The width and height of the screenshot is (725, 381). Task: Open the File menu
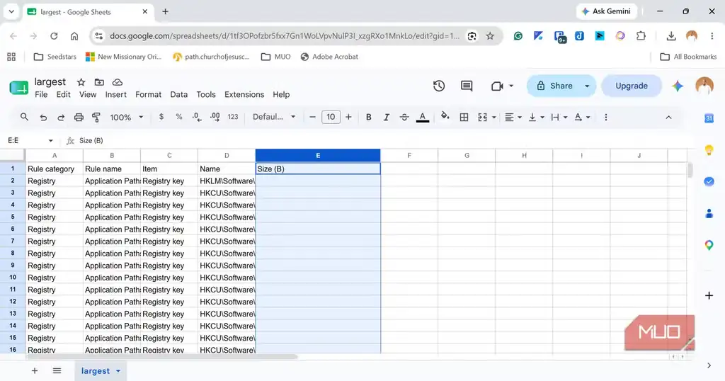[41, 94]
